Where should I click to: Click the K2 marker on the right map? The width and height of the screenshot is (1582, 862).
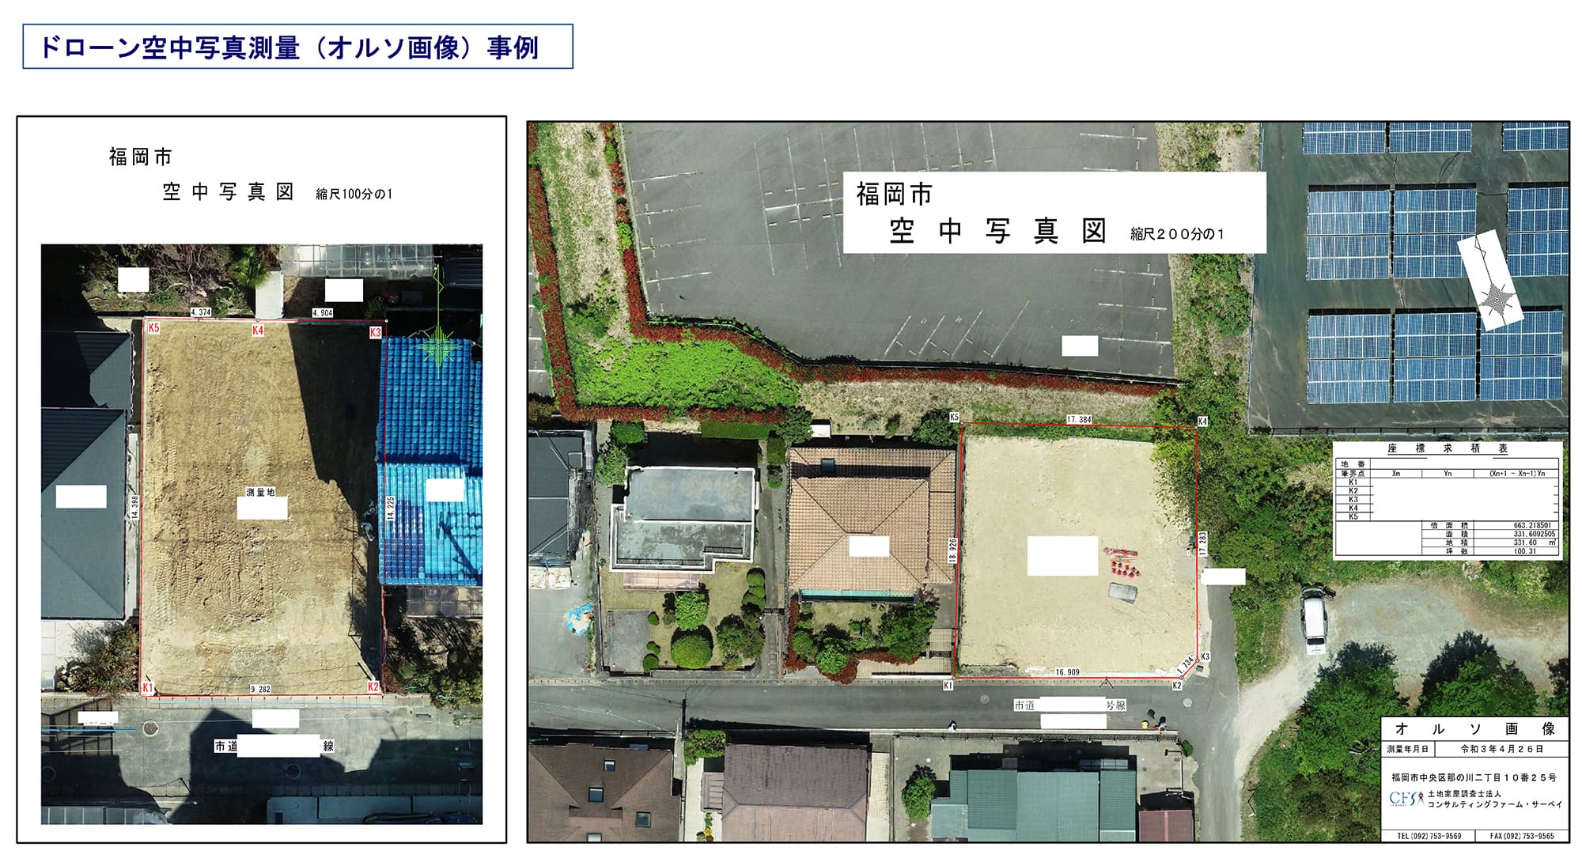[1177, 686]
